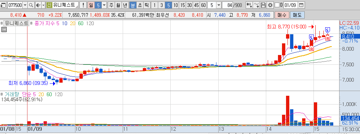Choose the 10 minute interval button
The height and width of the screenshot is (134, 360).
[176, 5]
